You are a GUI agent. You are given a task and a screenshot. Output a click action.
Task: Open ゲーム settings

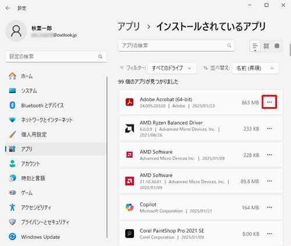point(56,192)
